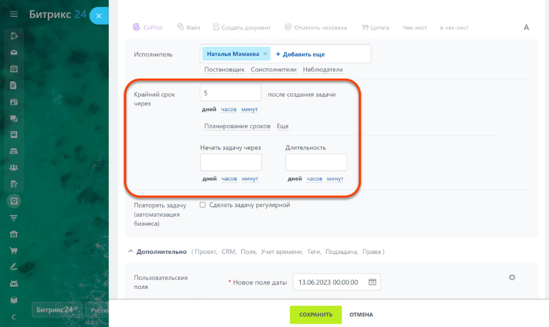Click the mail envelope icon in sidebar

point(14,52)
